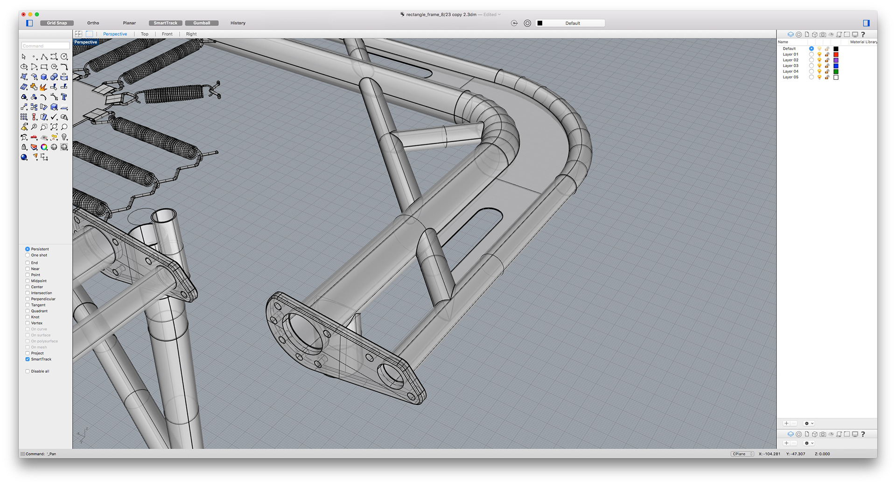The height and width of the screenshot is (485, 896).
Task: Select the Ellipse tool
Action: coord(24,67)
